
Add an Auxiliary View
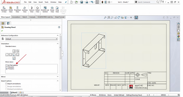(x=25, y=9)
